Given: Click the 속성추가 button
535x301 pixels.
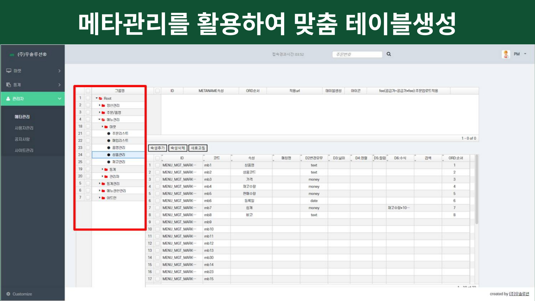Looking at the screenshot, I should point(157,148).
